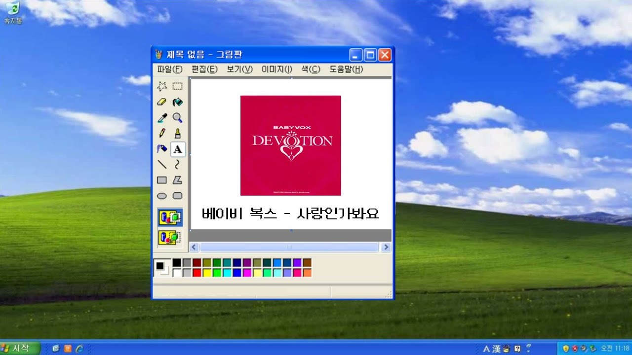Click the foreground/background color indicator box
This screenshot has width=632, height=355.
pos(162,268)
